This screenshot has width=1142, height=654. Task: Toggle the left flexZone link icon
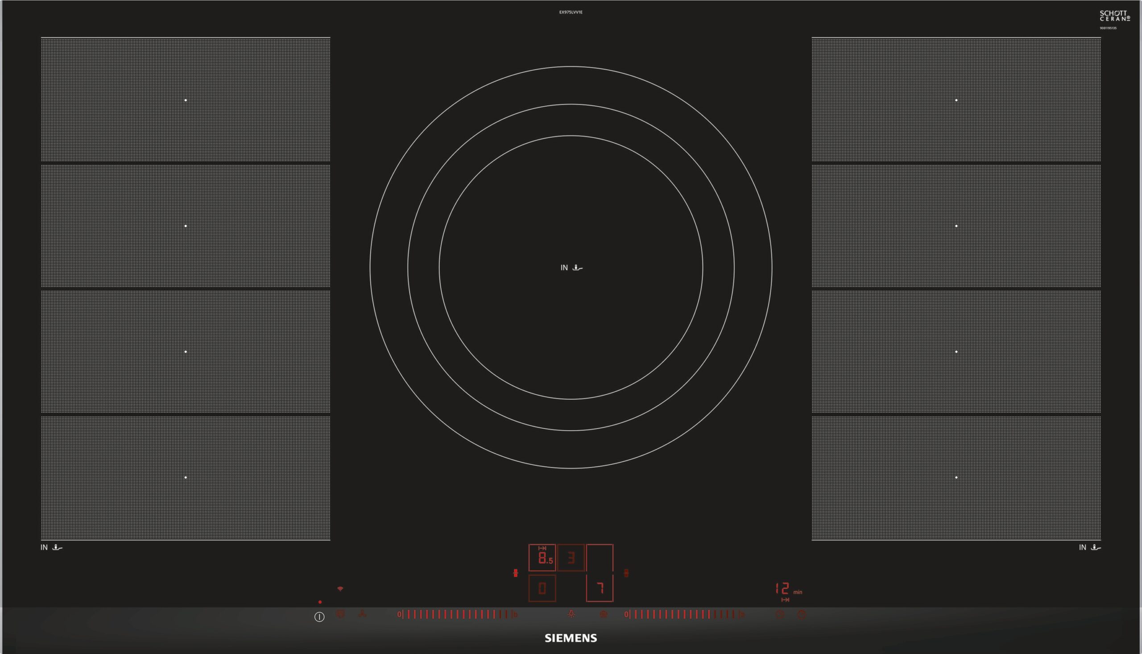coord(516,573)
